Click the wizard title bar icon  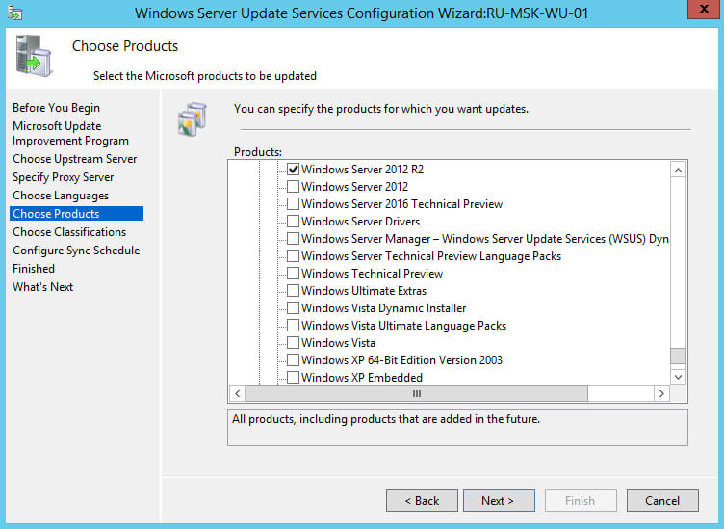coord(14,13)
